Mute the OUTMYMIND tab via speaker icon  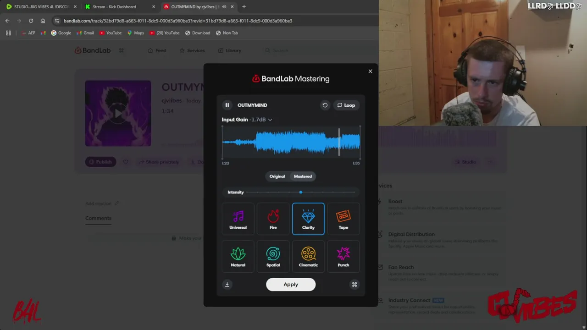click(224, 7)
